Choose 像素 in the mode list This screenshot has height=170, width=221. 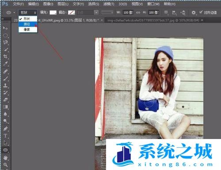[x=28, y=30]
